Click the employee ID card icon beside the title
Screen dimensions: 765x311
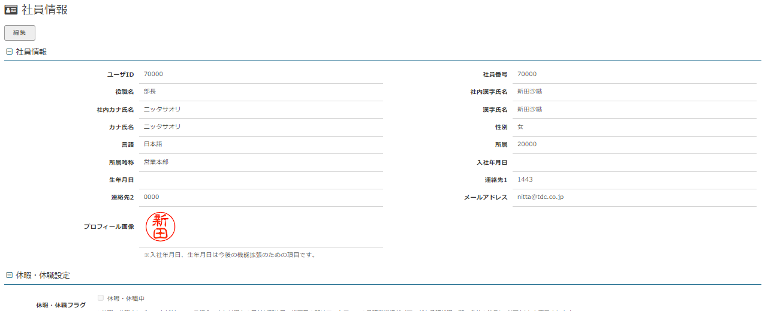[x=11, y=10]
